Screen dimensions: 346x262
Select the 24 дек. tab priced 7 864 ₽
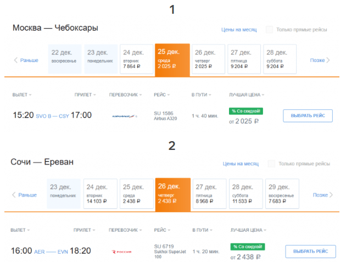click(137, 59)
